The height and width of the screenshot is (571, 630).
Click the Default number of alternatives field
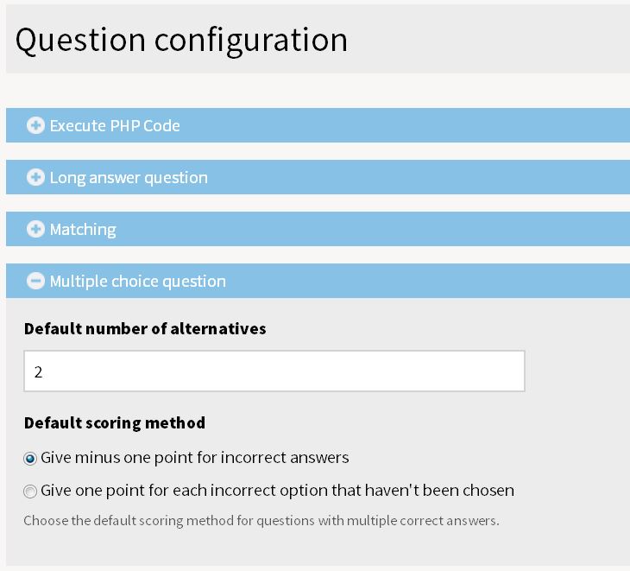[274, 371]
